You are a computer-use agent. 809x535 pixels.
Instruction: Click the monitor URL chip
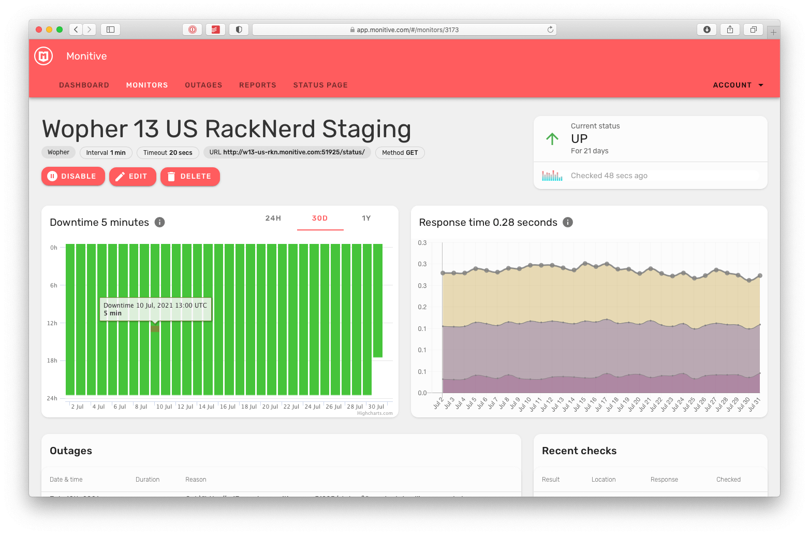(287, 152)
